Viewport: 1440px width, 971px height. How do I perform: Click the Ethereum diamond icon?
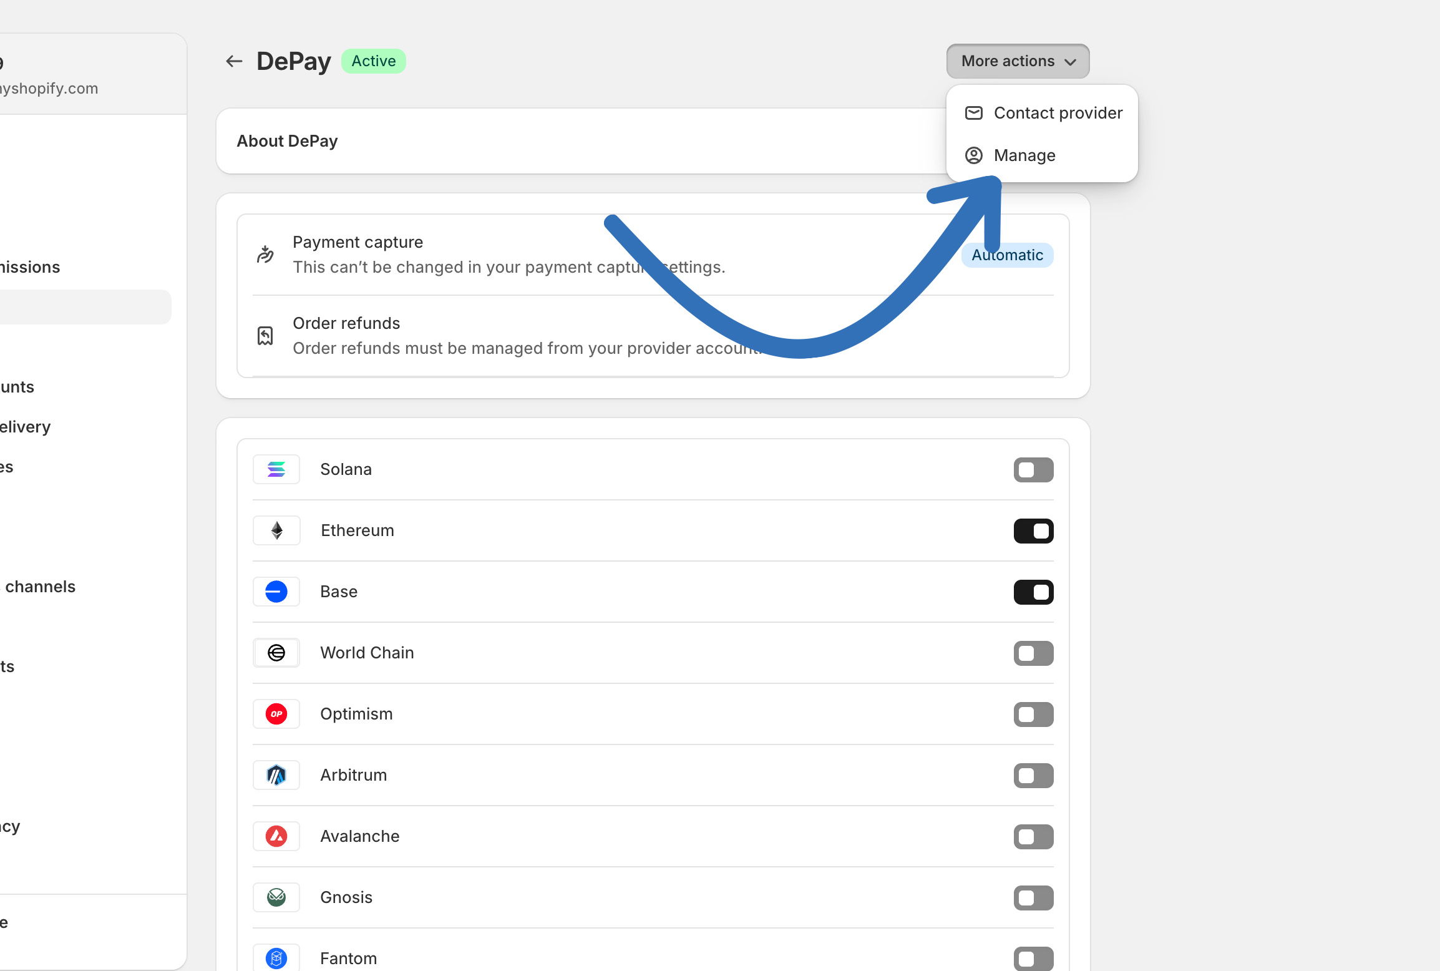(276, 530)
